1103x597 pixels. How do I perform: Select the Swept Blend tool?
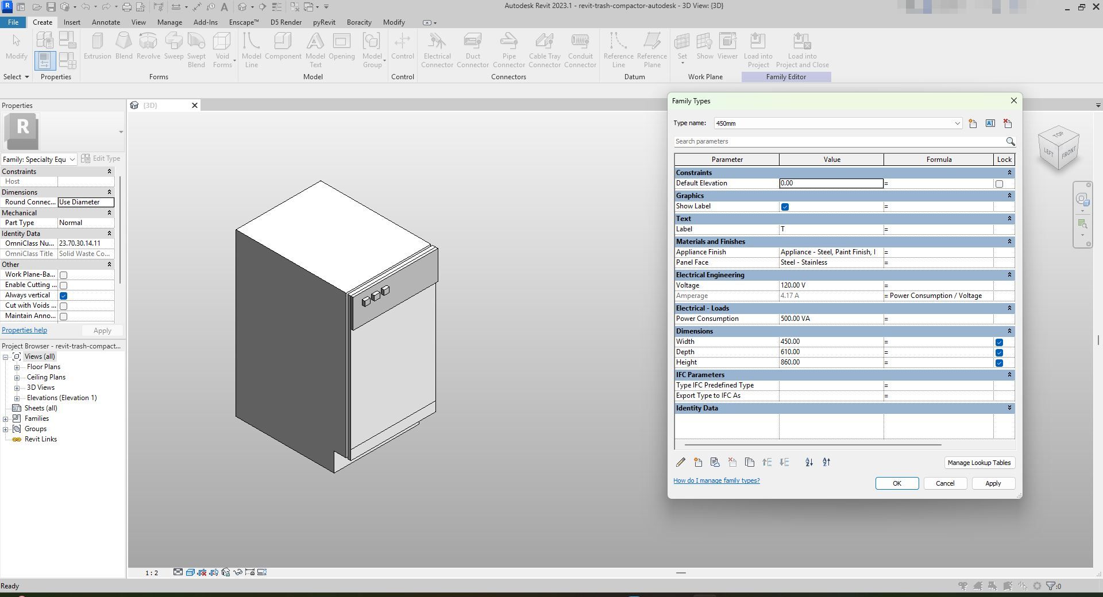(x=196, y=50)
